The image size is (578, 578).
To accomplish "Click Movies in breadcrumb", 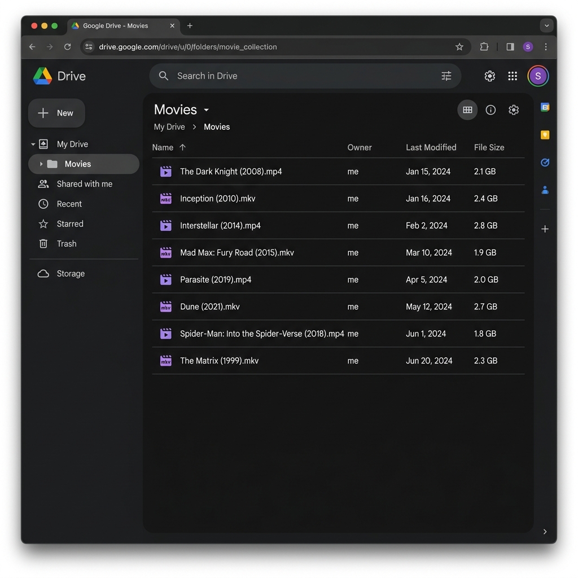I will click(x=217, y=127).
